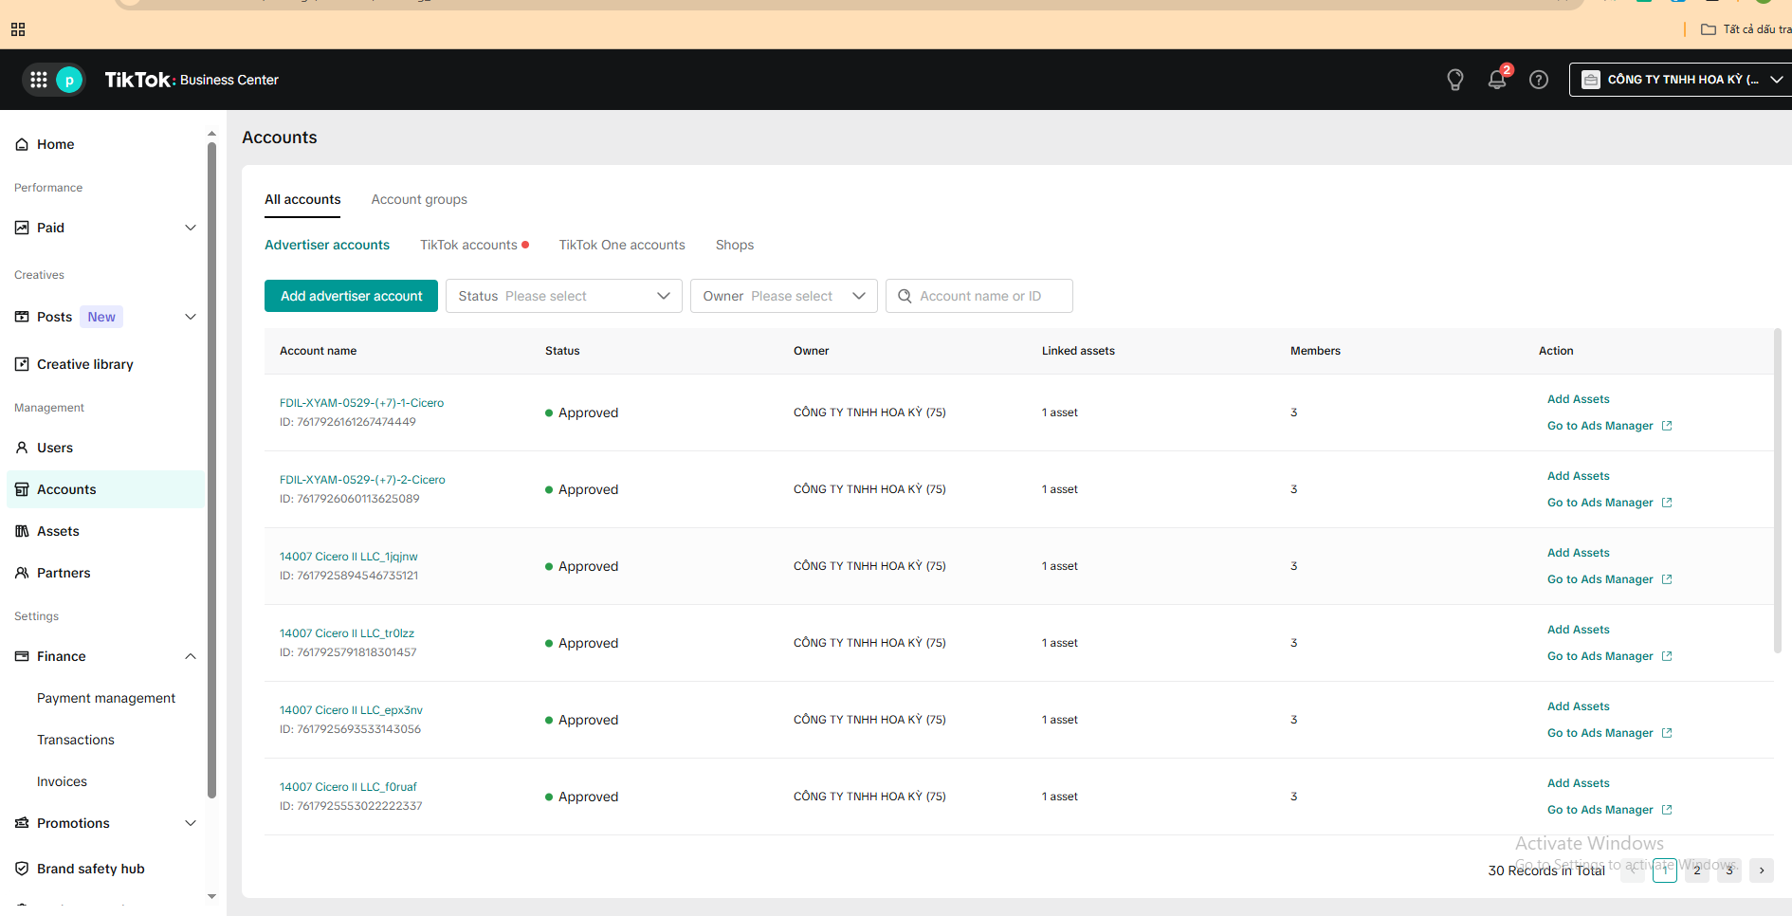
Task: Click the Assets icon in sidebar
Action: coord(22,531)
